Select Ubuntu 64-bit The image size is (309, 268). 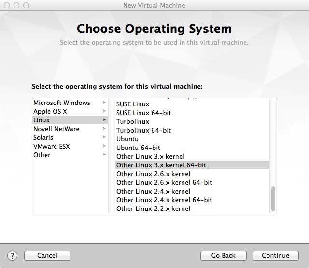(192, 148)
